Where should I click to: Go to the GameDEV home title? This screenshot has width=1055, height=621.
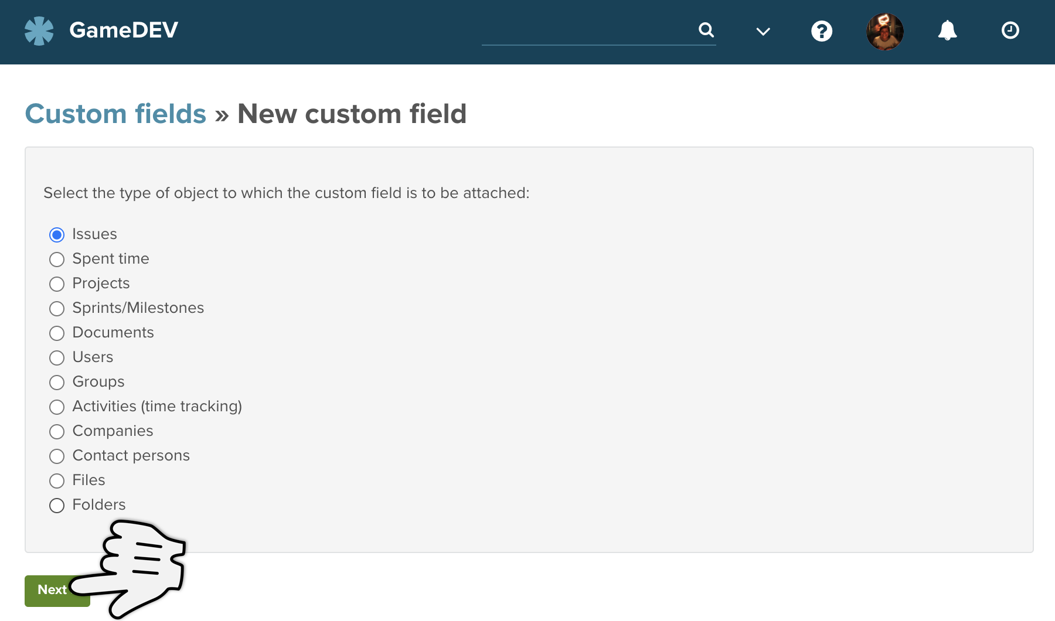coord(124,30)
